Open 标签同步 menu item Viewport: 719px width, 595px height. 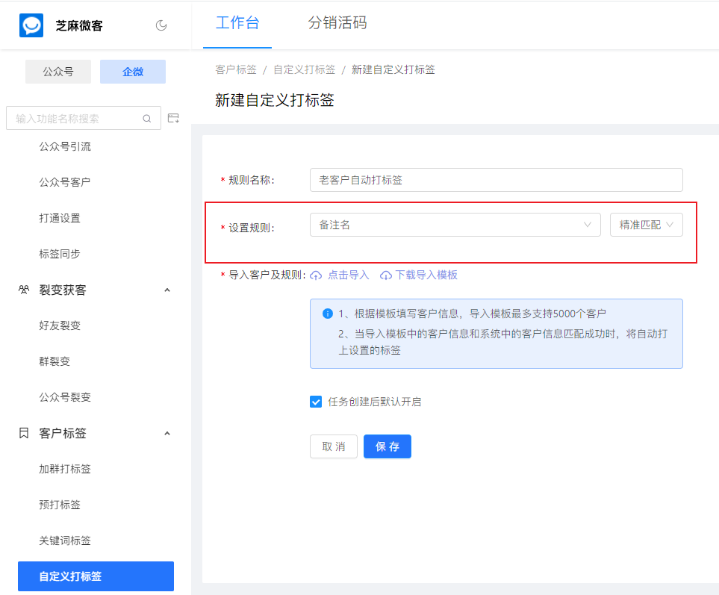pyautogui.click(x=60, y=254)
